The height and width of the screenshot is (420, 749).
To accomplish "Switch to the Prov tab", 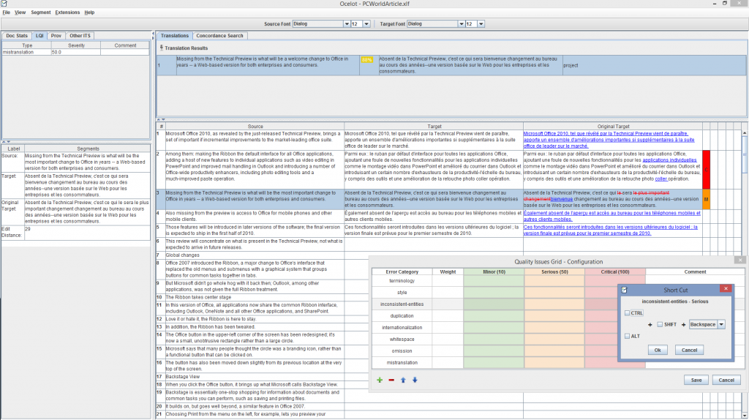I will (56, 36).
